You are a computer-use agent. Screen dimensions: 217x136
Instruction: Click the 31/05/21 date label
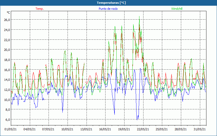[x=200, y=129]
